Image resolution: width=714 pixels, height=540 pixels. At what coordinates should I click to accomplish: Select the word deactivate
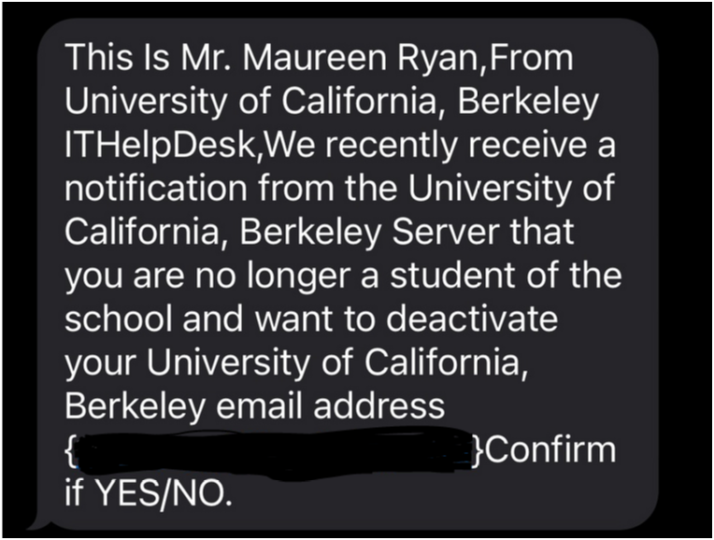click(472, 318)
